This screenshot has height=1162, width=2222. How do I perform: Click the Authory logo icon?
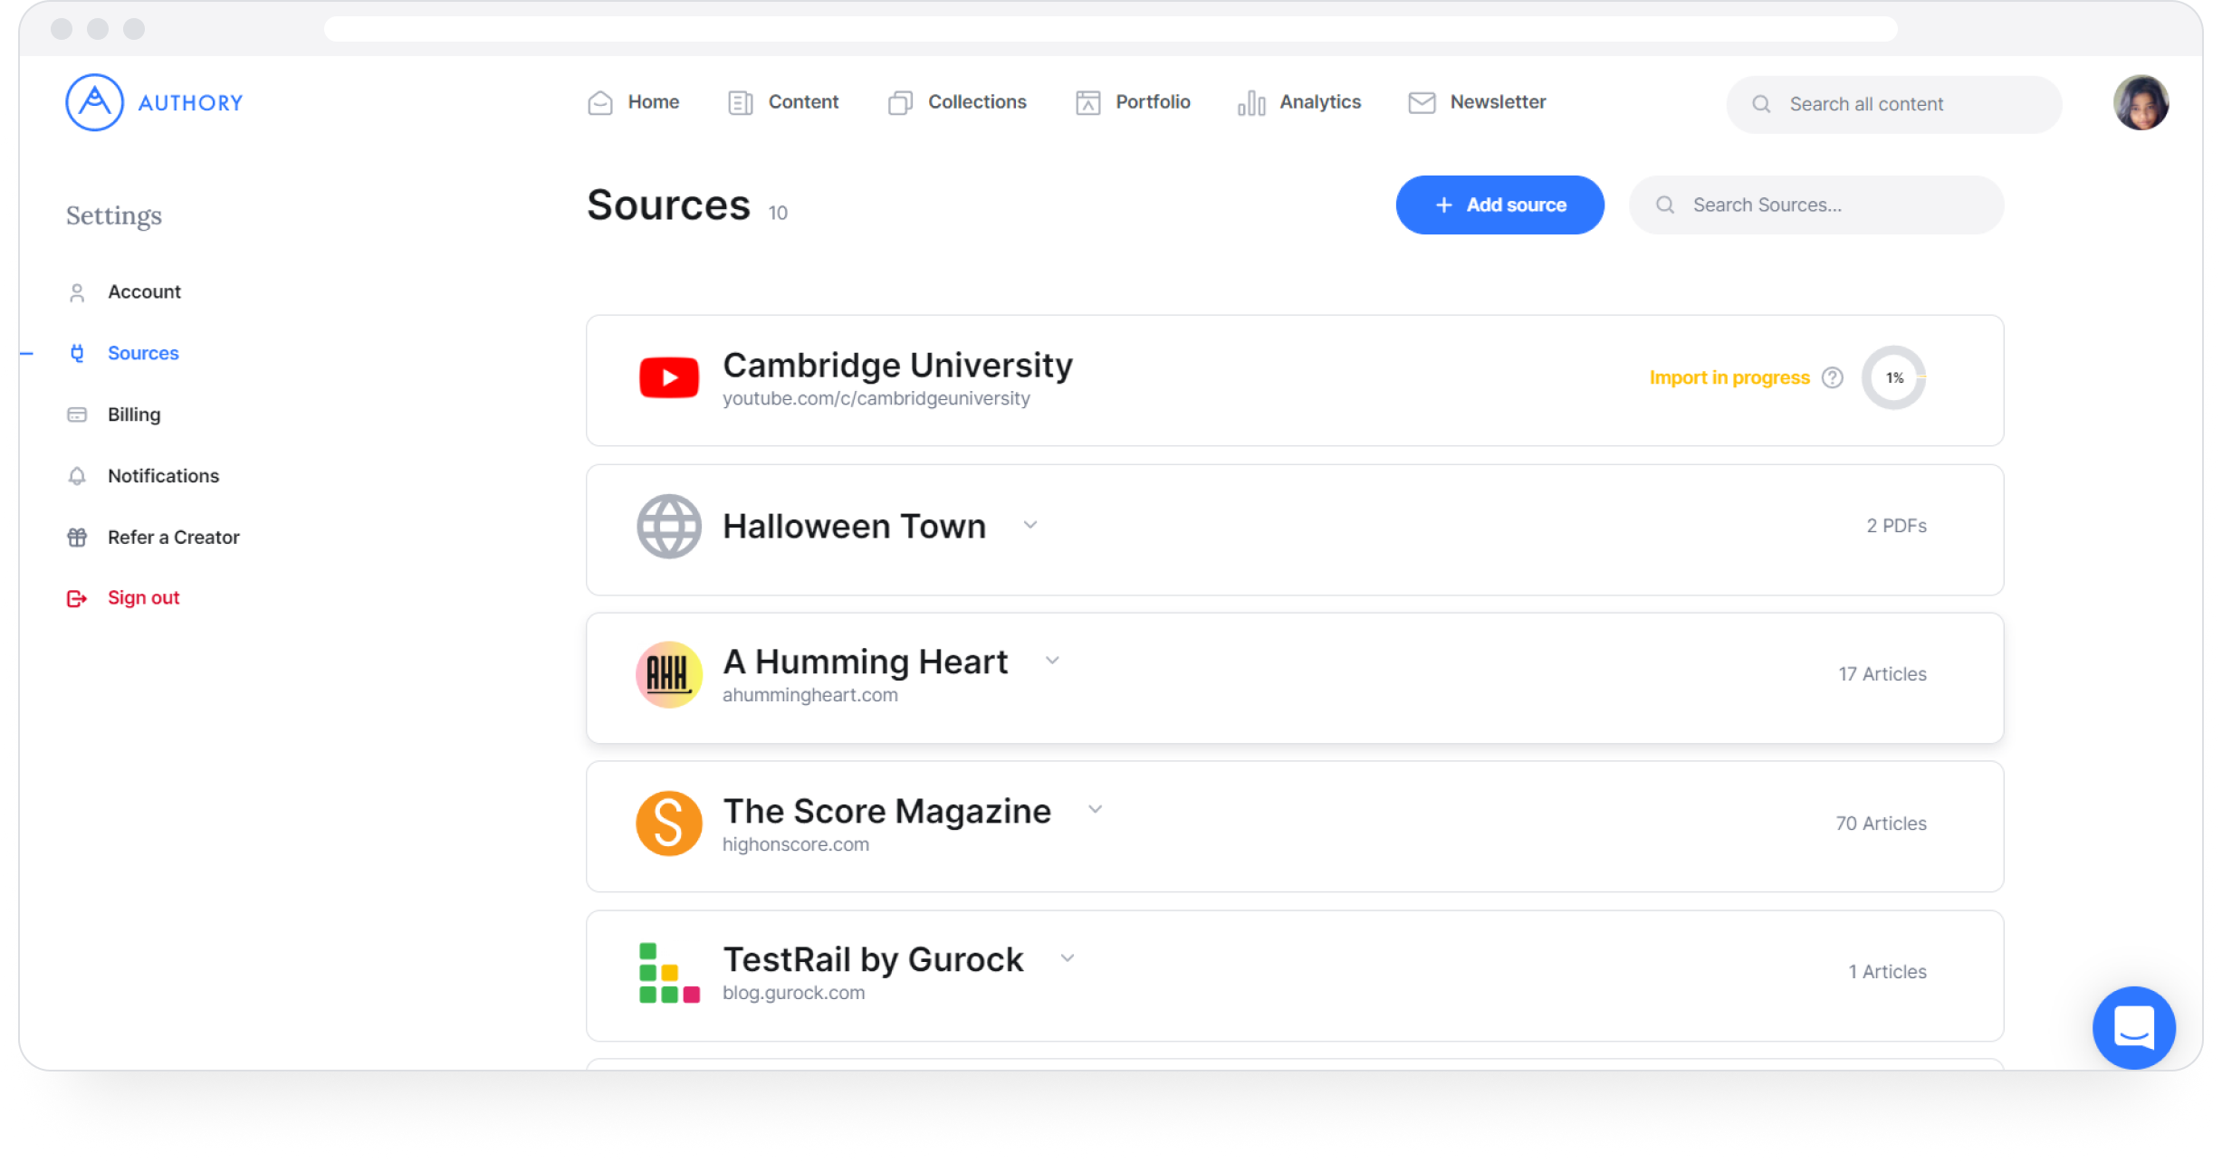point(94,102)
